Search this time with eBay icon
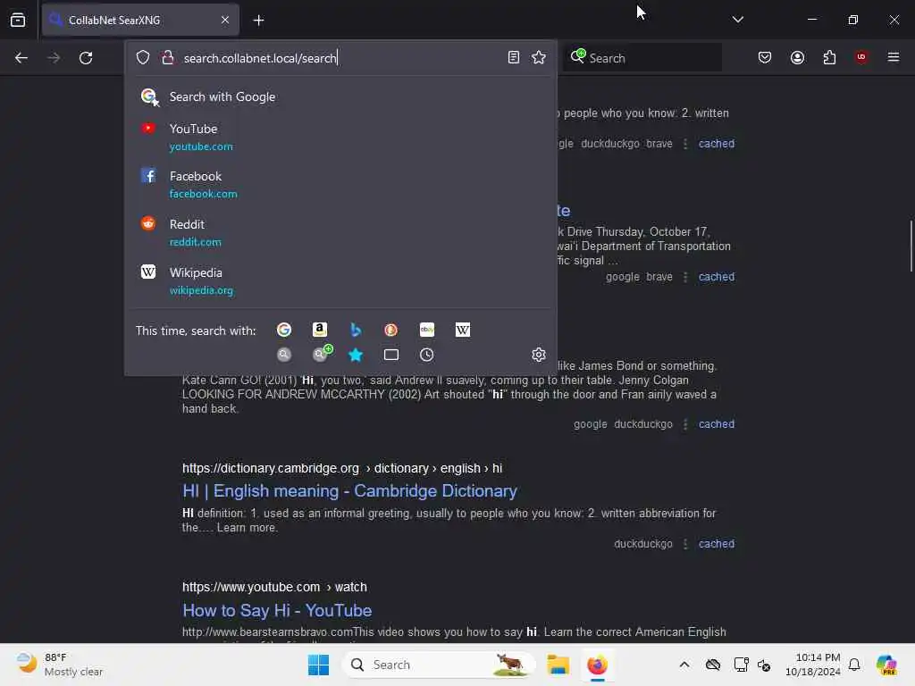 tap(426, 330)
